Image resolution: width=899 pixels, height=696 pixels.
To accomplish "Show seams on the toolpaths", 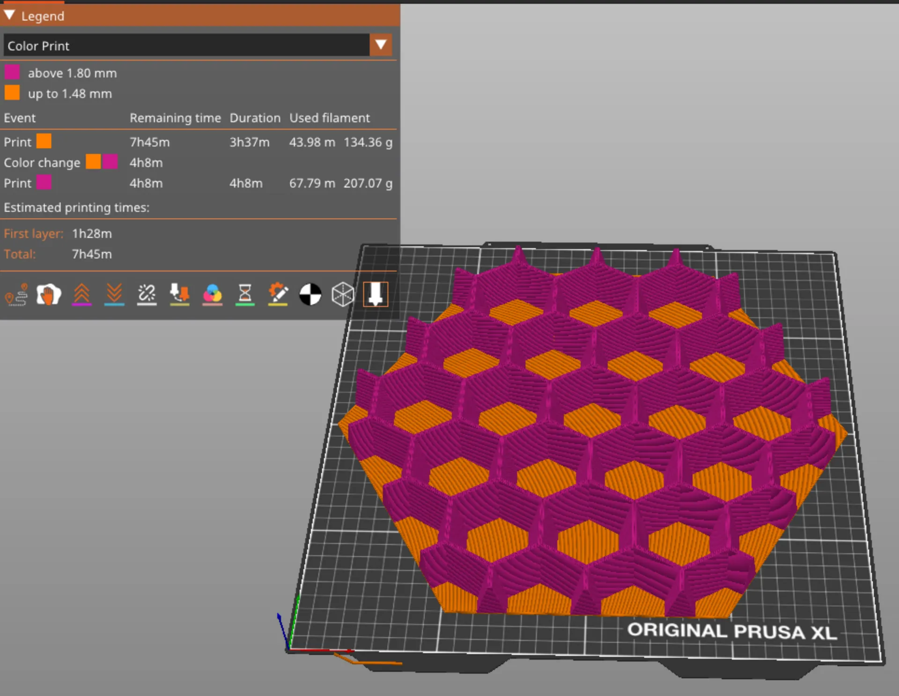I will [x=147, y=294].
